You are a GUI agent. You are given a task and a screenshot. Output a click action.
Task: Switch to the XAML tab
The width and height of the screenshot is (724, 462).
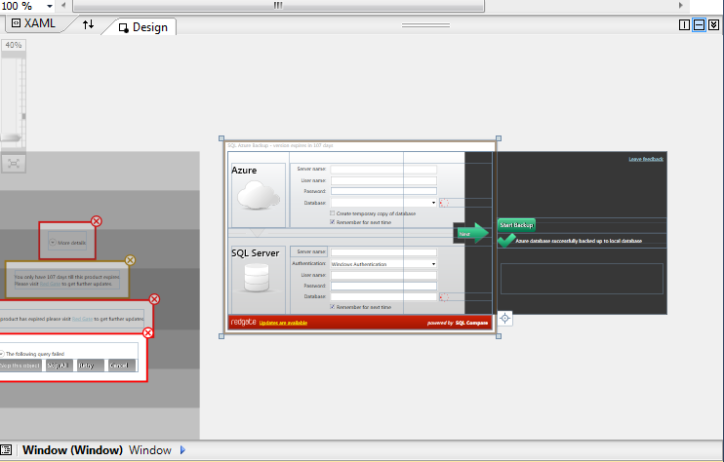pos(34,23)
